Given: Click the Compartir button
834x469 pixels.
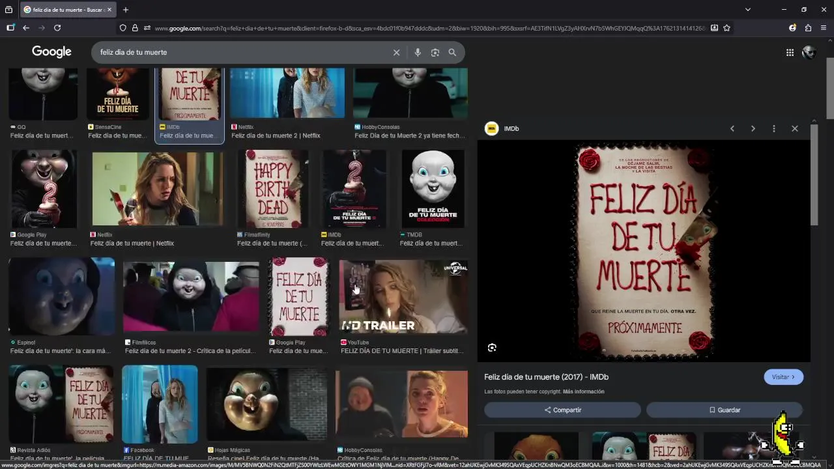Looking at the screenshot, I should click(x=562, y=410).
